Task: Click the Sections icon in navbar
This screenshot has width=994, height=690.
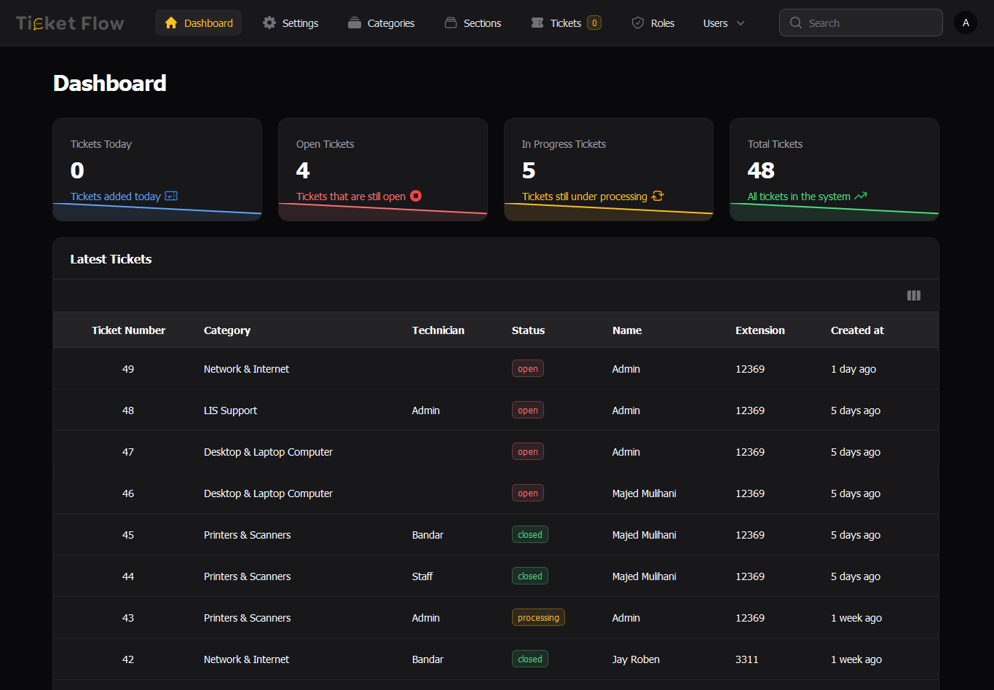Action: [x=451, y=23]
